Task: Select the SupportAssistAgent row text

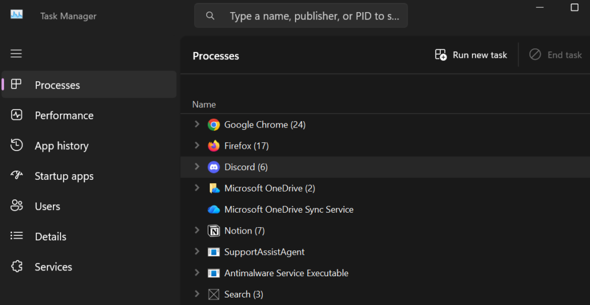Action: (264, 251)
